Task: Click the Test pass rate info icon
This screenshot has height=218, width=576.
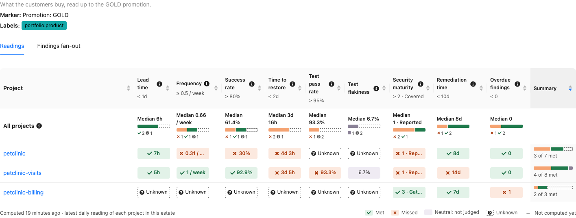Action: click(x=332, y=84)
